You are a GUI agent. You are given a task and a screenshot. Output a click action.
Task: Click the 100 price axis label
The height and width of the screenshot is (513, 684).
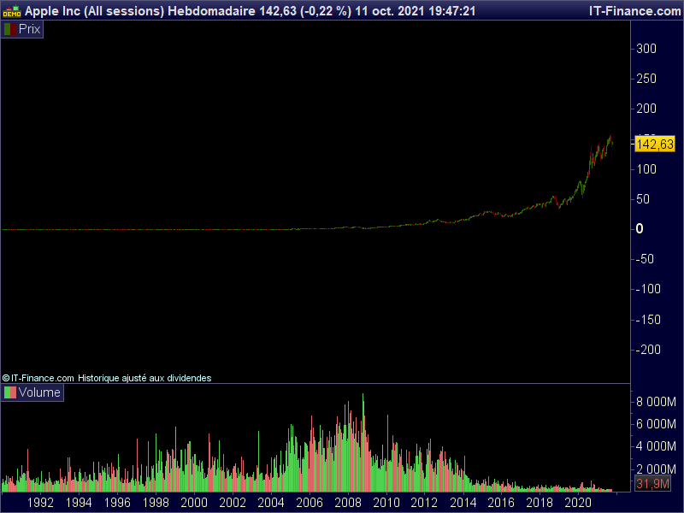[x=646, y=168]
